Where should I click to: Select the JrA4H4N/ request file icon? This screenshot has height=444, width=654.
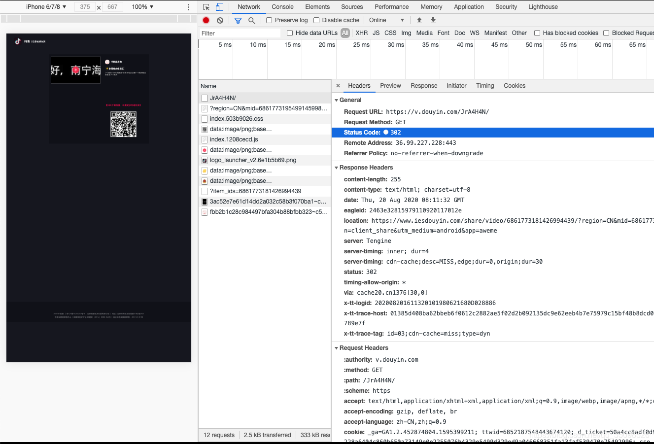pyautogui.click(x=205, y=98)
